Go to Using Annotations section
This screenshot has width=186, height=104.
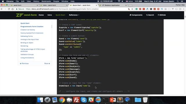click(27, 58)
